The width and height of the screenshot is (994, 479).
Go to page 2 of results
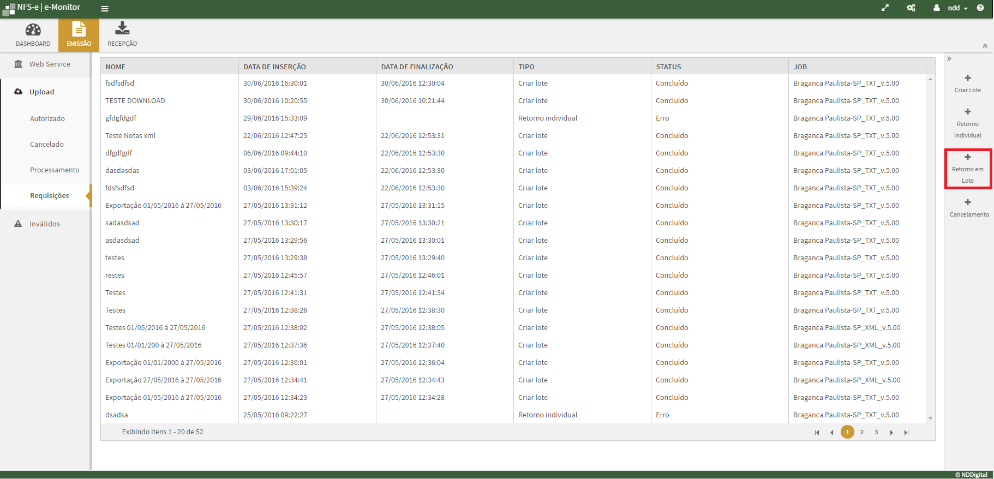pos(862,432)
